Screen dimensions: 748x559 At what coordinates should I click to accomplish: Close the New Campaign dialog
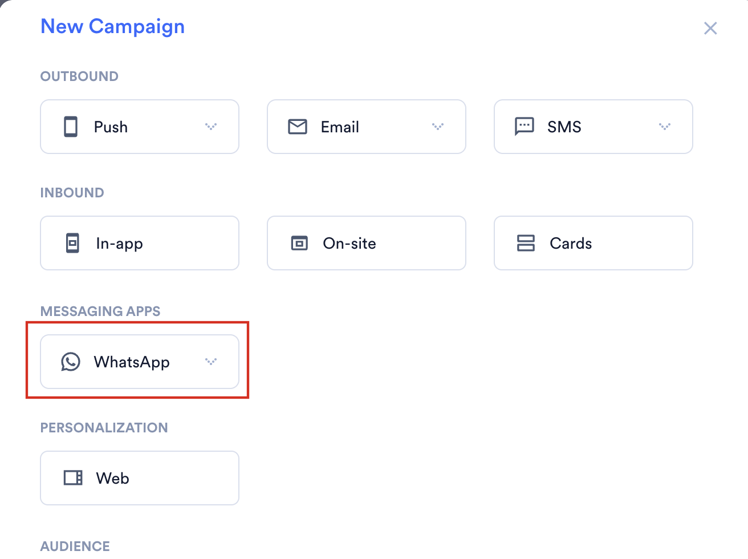click(710, 28)
